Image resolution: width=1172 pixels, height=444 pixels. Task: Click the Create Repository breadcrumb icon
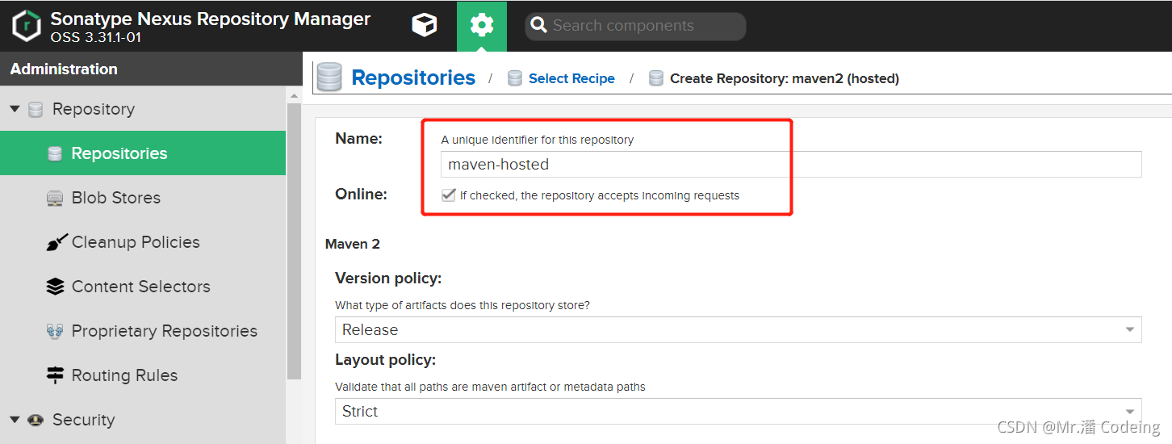coord(656,78)
